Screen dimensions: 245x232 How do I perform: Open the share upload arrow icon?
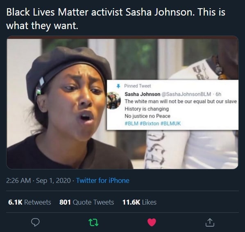[210, 222]
